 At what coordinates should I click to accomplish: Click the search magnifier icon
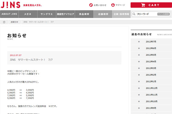[x=134, y=14]
